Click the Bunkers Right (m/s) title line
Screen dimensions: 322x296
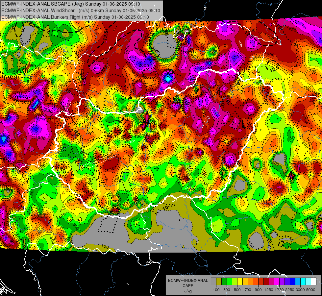(75, 17)
